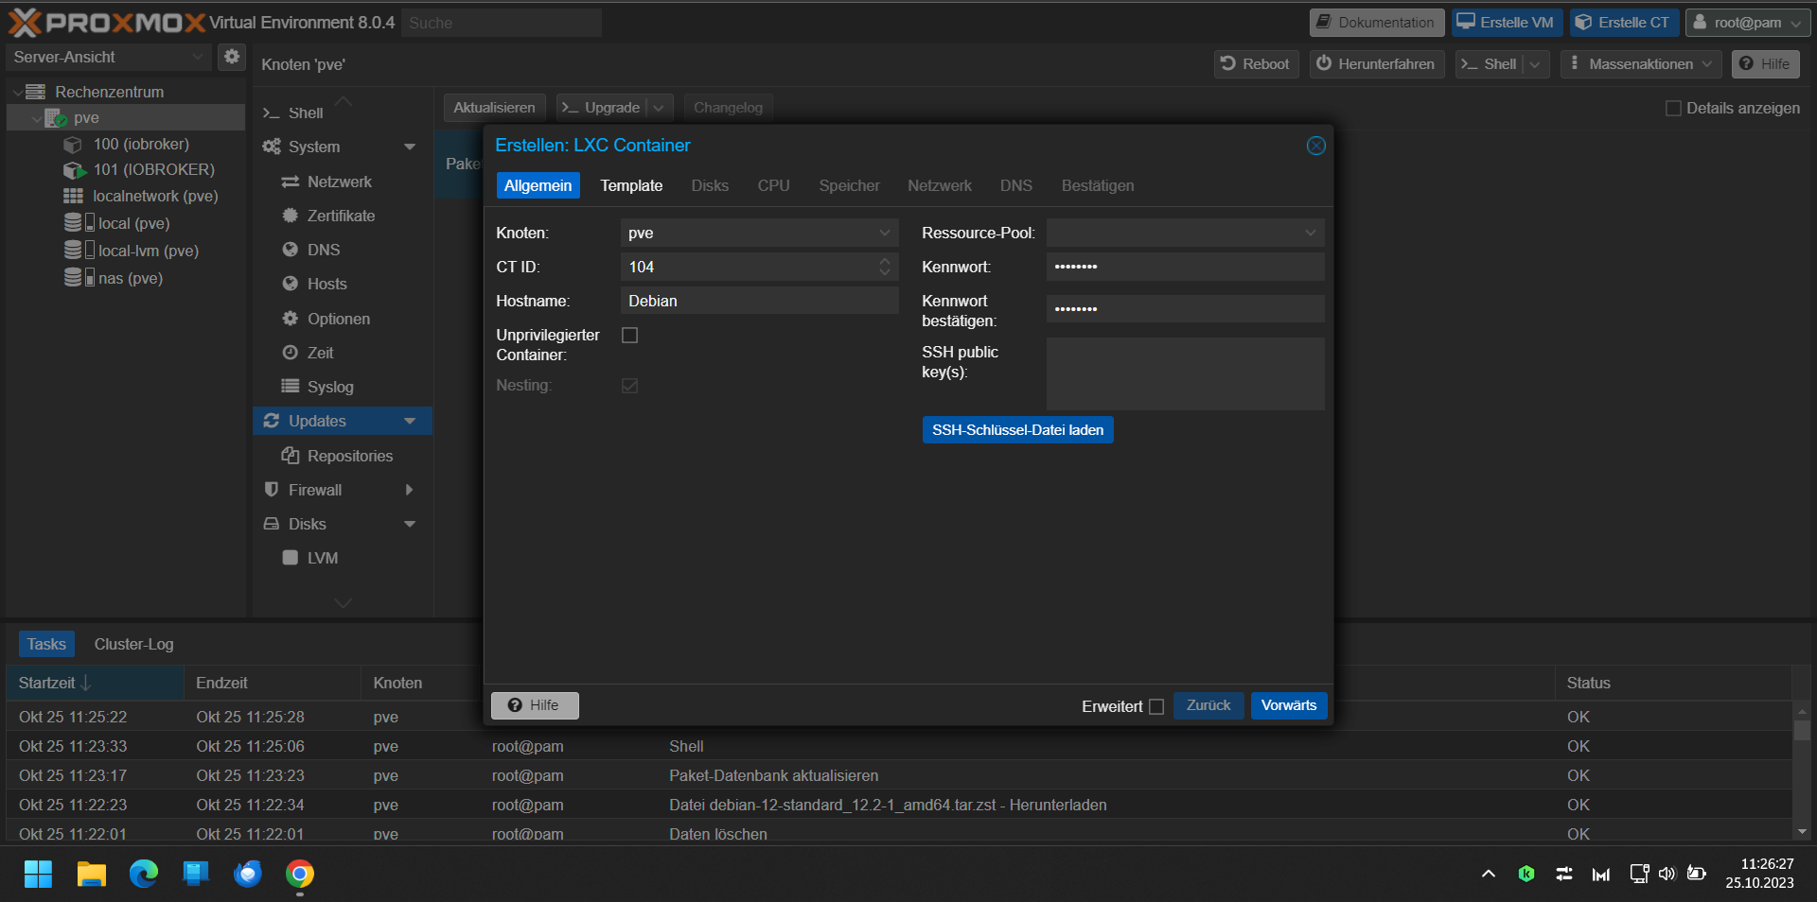Switch to the Template tab
Viewport: 1817px width, 902px height.
coord(631,185)
